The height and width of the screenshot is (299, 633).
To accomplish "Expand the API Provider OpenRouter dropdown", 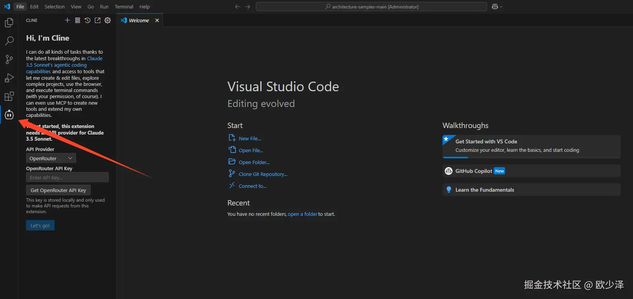I will (x=51, y=158).
